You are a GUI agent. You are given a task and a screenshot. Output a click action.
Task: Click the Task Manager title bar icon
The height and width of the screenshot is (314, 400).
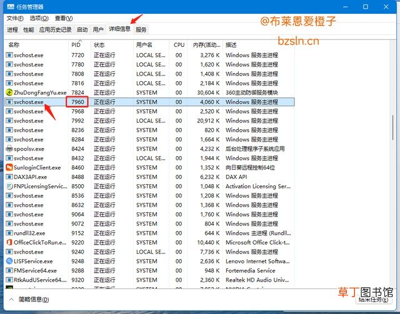pyautogui.click(x=11, y=6)
